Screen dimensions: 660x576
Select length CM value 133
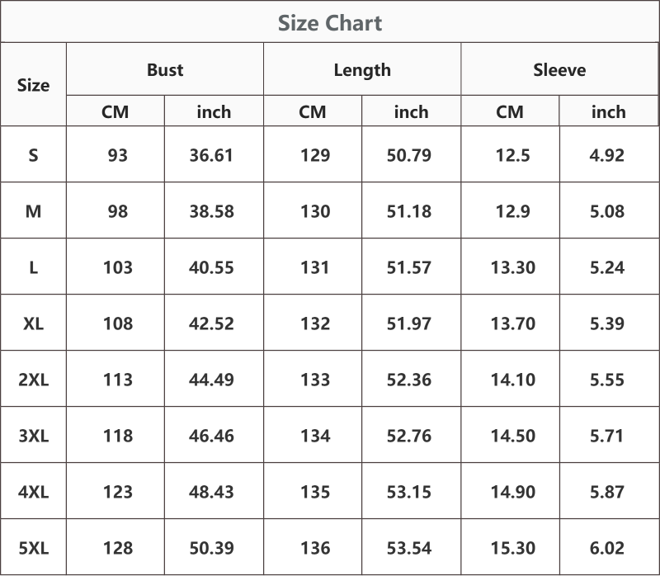315,380
